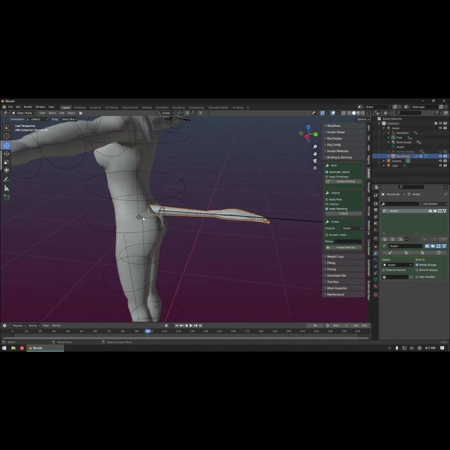Open Object properties orange square tab
The height and width of the screenshot is (450, 450).
point(375,247)
